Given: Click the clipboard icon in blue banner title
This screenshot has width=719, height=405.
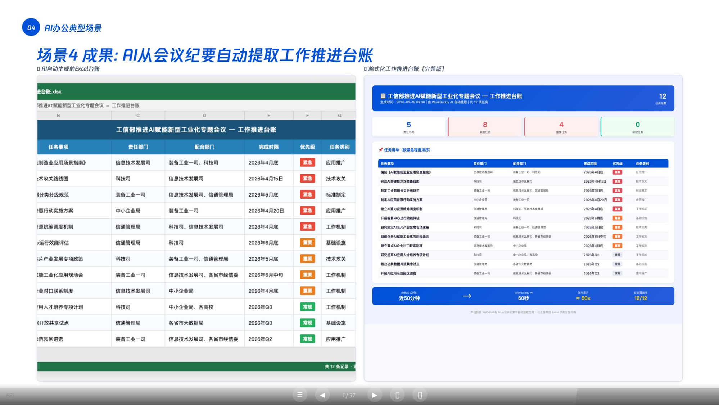Looking at the screenshot, I should (383, 96).
